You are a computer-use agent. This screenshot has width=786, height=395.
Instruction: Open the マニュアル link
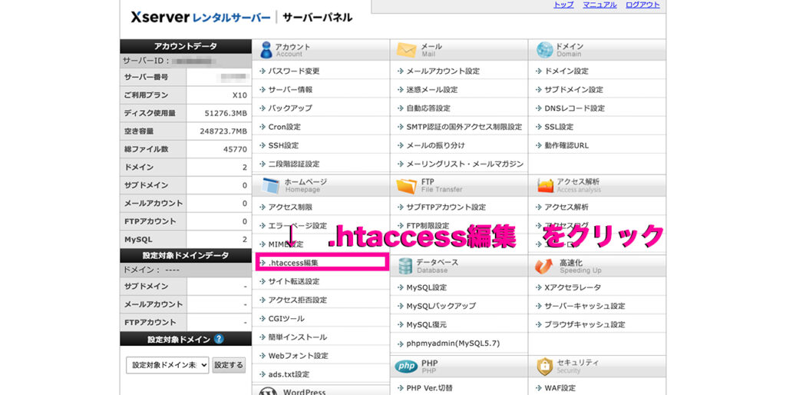[x=599, y=5]
